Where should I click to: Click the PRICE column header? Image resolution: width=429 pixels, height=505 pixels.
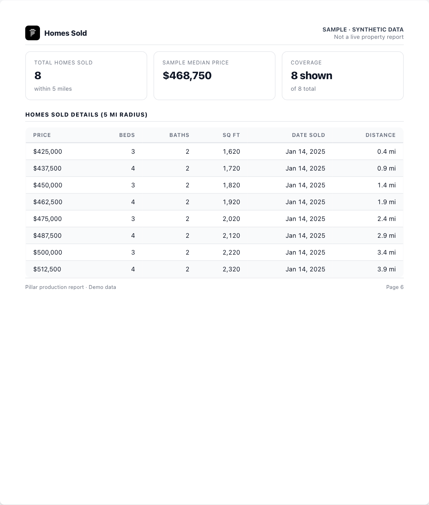click(42, 135)
